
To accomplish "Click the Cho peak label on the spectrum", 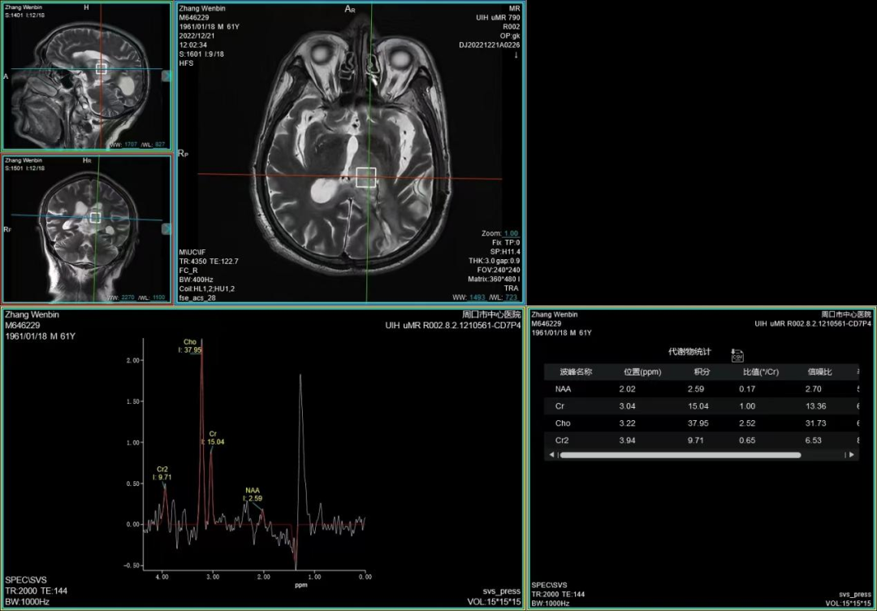I will 189,346.
